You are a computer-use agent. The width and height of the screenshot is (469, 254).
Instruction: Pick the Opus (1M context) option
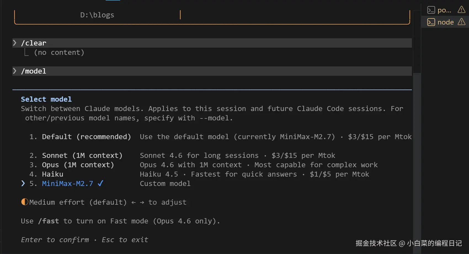point(78,165)
